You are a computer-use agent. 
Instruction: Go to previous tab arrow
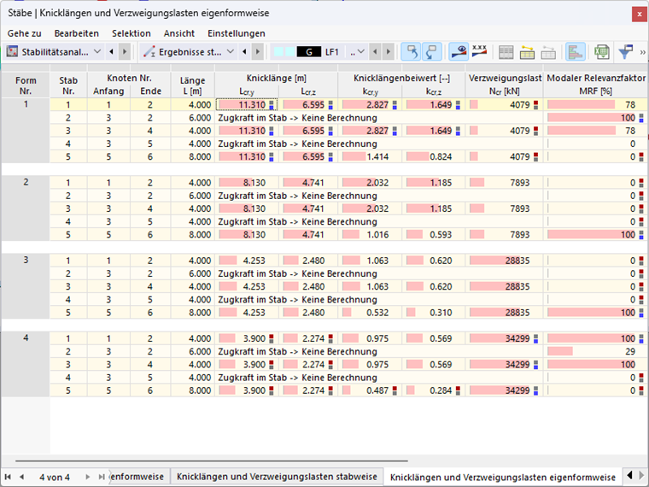pos(21,477)
